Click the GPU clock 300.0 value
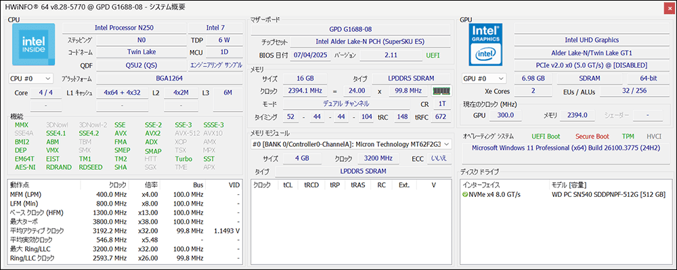The width and height of the screenshot is (677, 270). [x=505, y=116]
